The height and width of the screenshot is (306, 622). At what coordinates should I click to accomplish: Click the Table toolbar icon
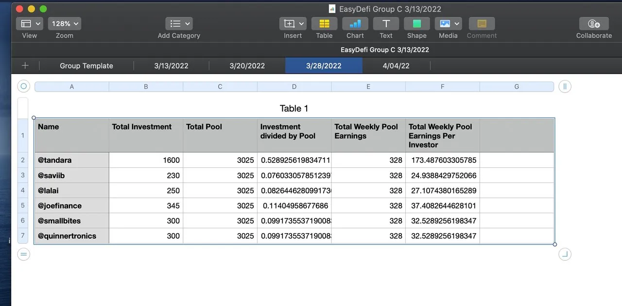324,23
